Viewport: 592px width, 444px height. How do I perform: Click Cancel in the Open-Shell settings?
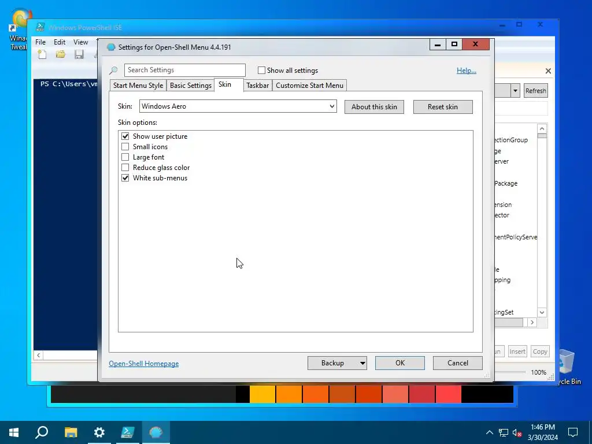click(458, 363)
